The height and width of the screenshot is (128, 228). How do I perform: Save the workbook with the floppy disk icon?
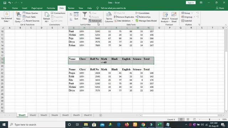click(5, 2)
